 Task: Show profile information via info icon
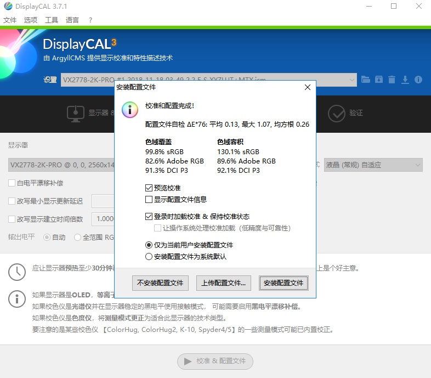[x=418, y=80]
